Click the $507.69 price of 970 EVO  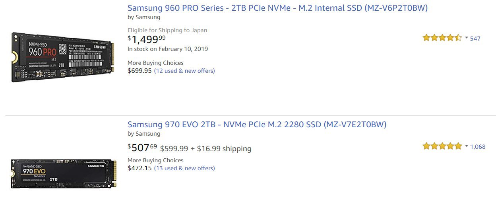[x=142, y=148]
